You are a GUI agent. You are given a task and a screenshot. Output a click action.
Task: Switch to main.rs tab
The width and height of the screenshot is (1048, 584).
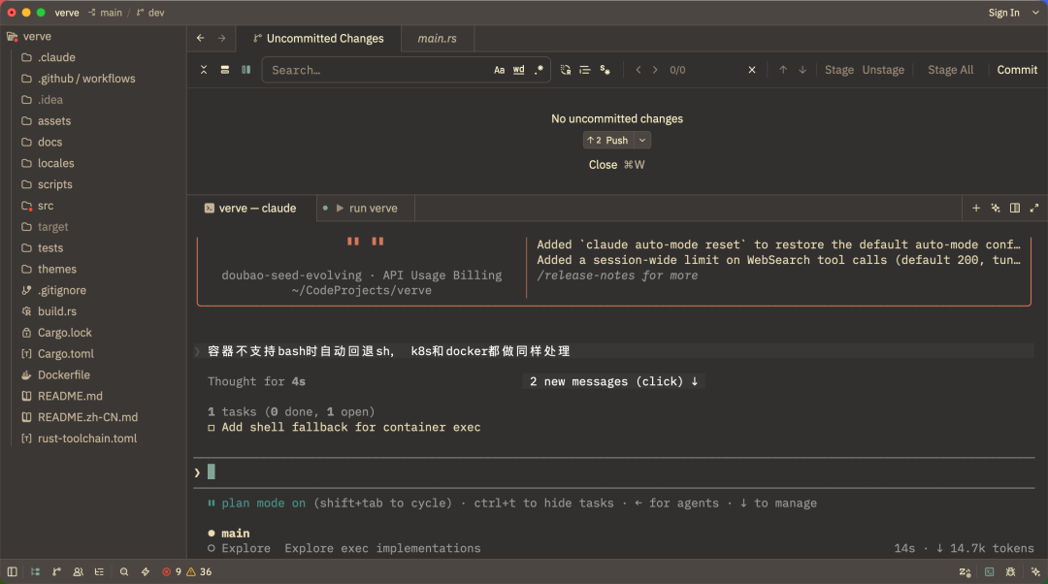pos(438,39)
